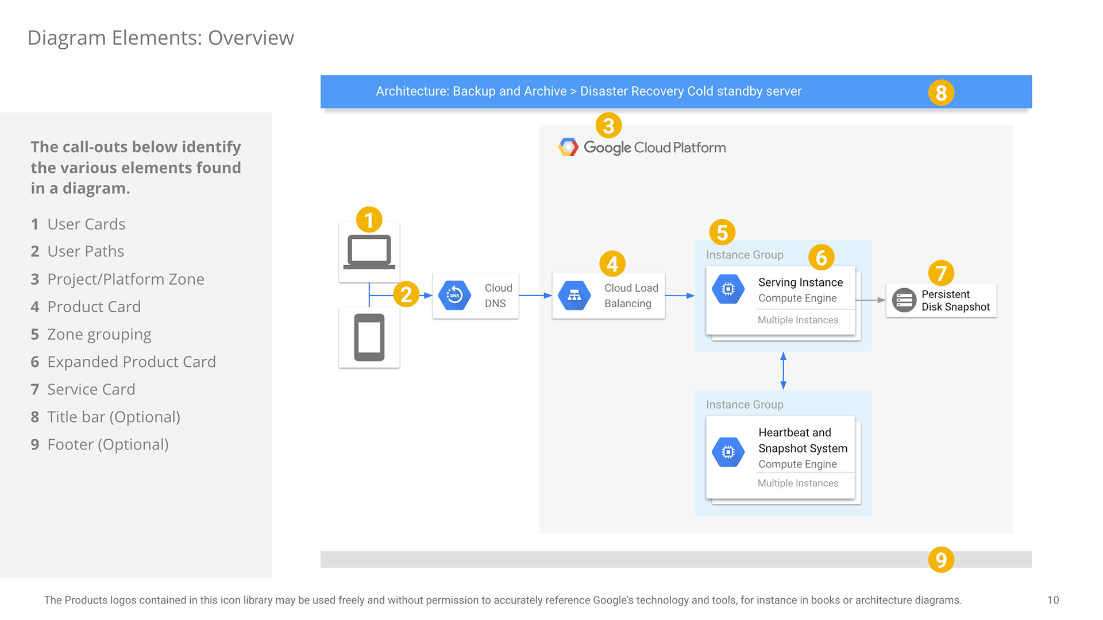Select the Cloud Load Balancing icon
The width and height of the screenshot is (1103, 620).
point(574,296)
